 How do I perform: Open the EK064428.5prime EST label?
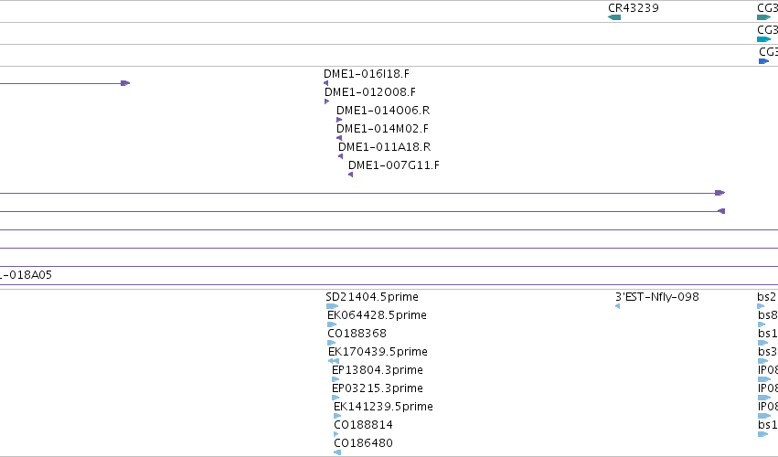[377, 315]
